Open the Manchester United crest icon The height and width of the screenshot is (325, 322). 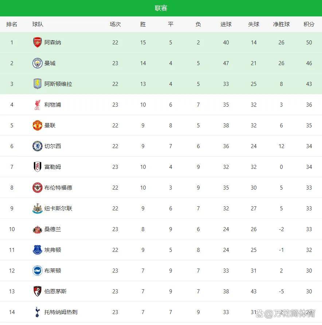(x=38, y=126)
